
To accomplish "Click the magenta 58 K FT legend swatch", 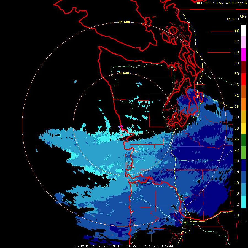I will 243,55.
